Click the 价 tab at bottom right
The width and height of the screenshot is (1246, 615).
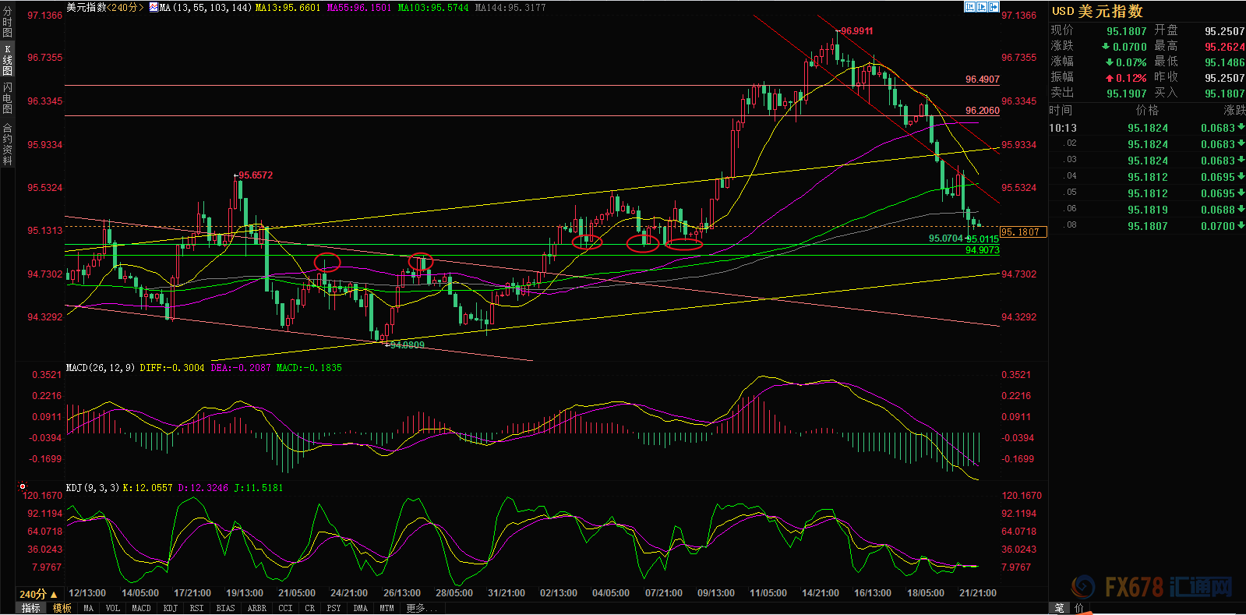[x=1079, y=608]
